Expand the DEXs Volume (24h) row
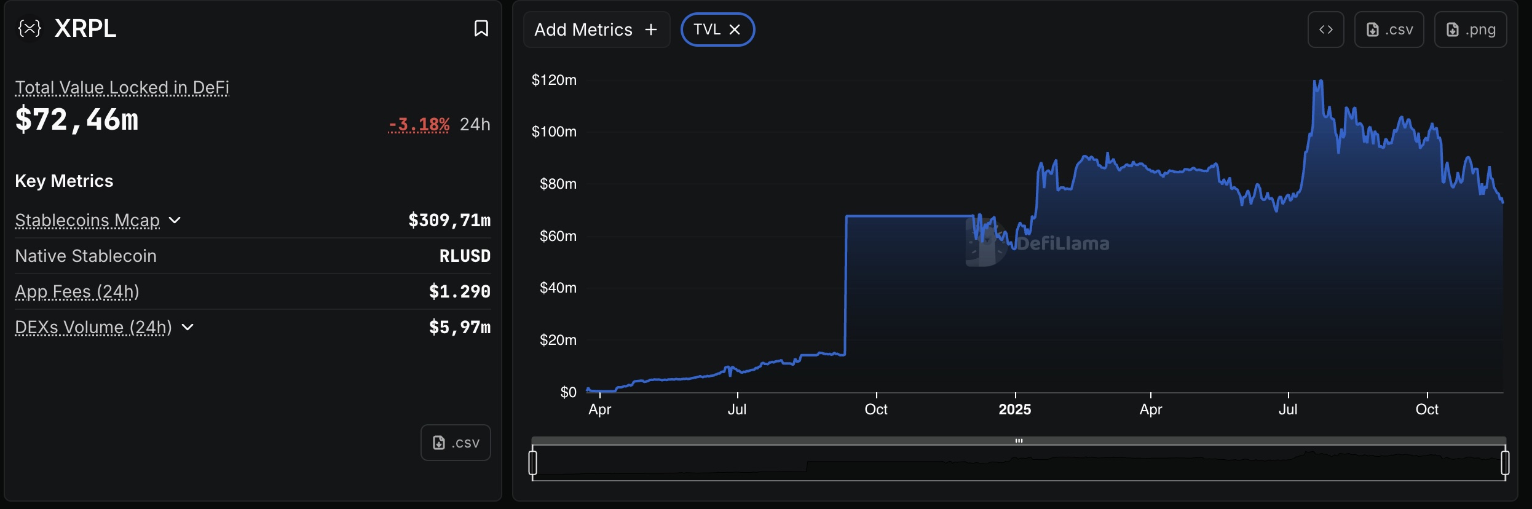 (188, 327)
